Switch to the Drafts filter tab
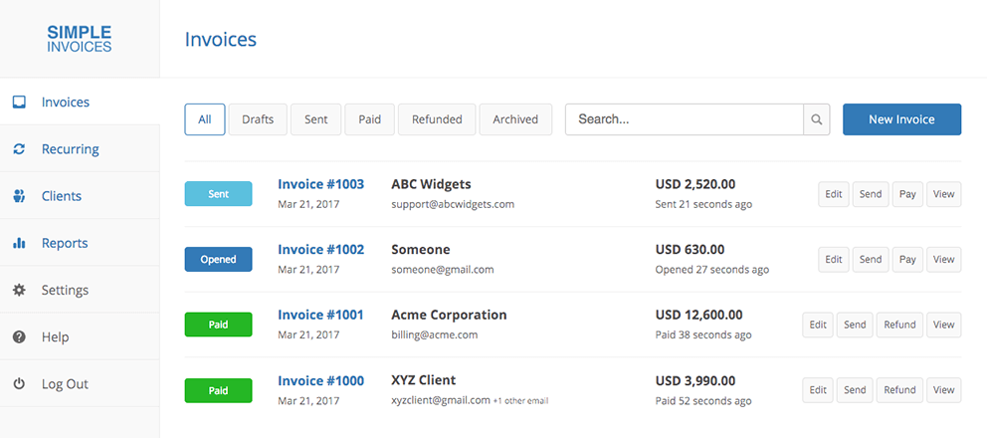 click(x=258, y=119)
